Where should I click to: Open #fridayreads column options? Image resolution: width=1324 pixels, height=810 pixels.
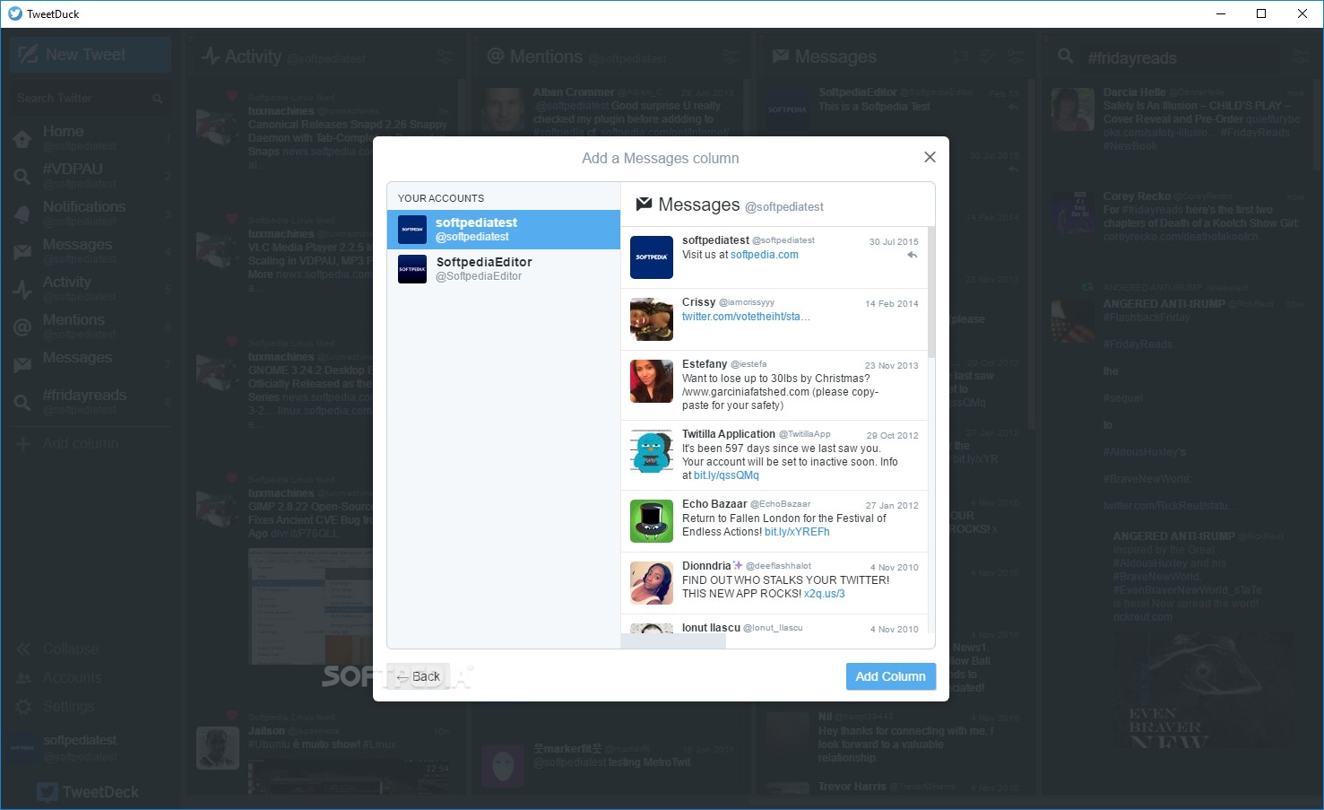tap(1300, 57)
